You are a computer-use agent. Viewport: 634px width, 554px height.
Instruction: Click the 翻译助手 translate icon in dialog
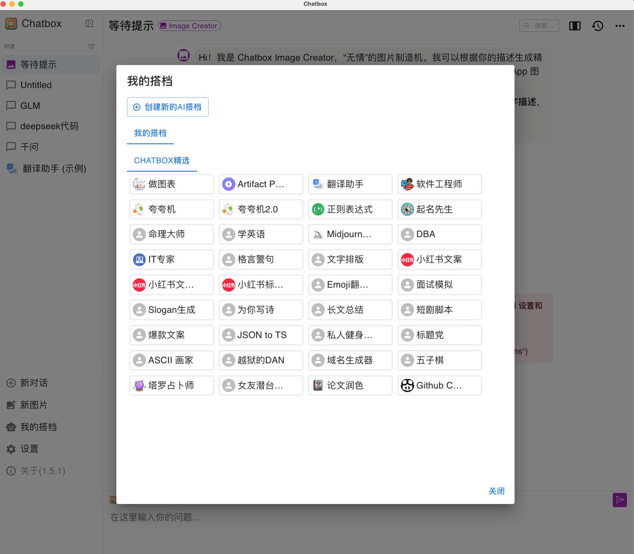pyautogui.click(x=318, y=184)
